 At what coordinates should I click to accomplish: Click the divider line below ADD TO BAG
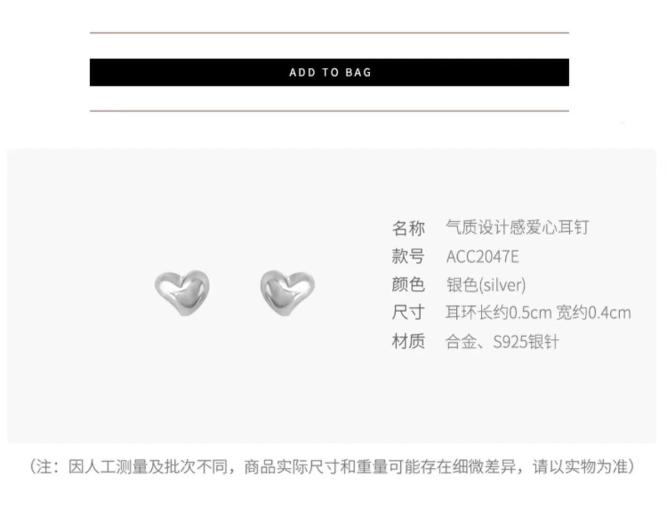pos(329,111)
